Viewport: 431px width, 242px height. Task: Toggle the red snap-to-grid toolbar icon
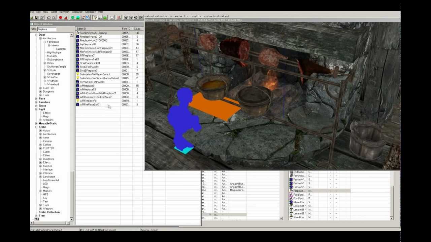point(61,17)
